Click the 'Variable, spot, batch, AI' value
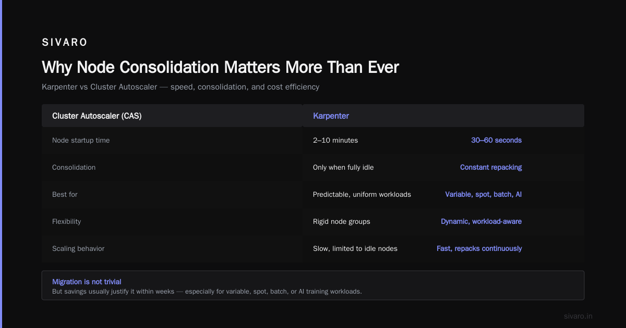 coord(484,195)
